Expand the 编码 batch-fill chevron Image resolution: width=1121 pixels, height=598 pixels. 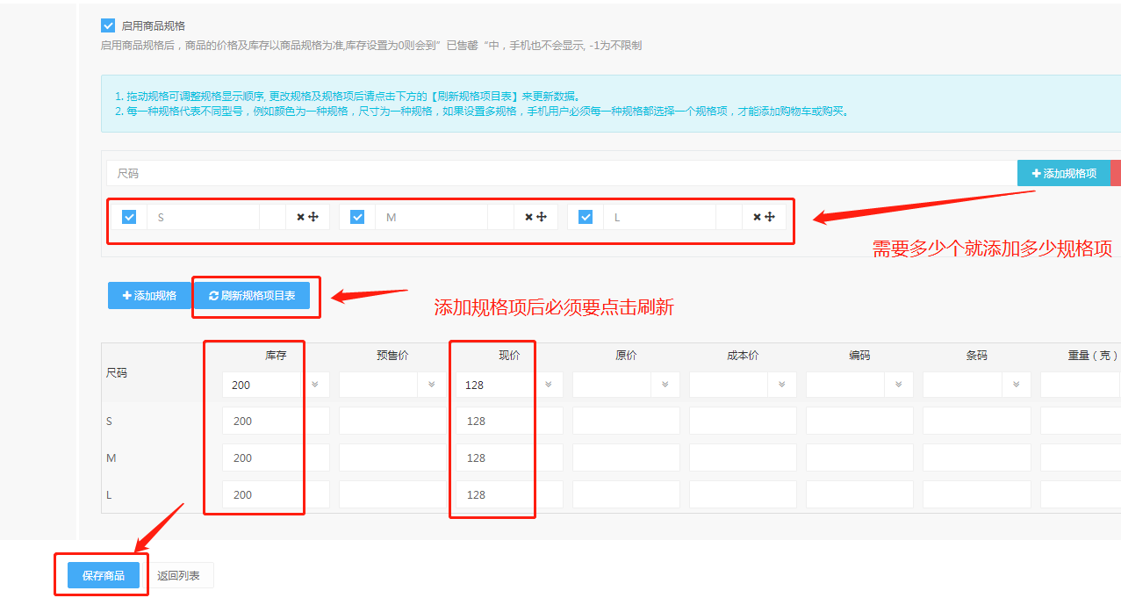[x=899, y=385]
